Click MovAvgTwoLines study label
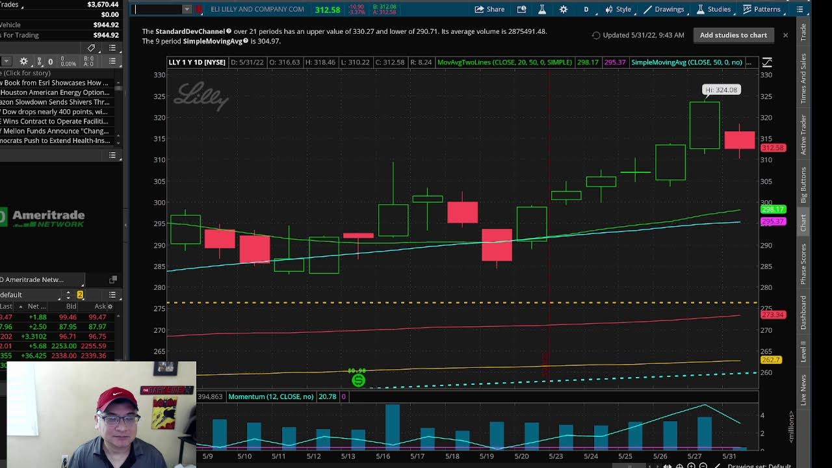Image resolution: width=832 pixels, height=468 pixels. [x=505, y=62]
